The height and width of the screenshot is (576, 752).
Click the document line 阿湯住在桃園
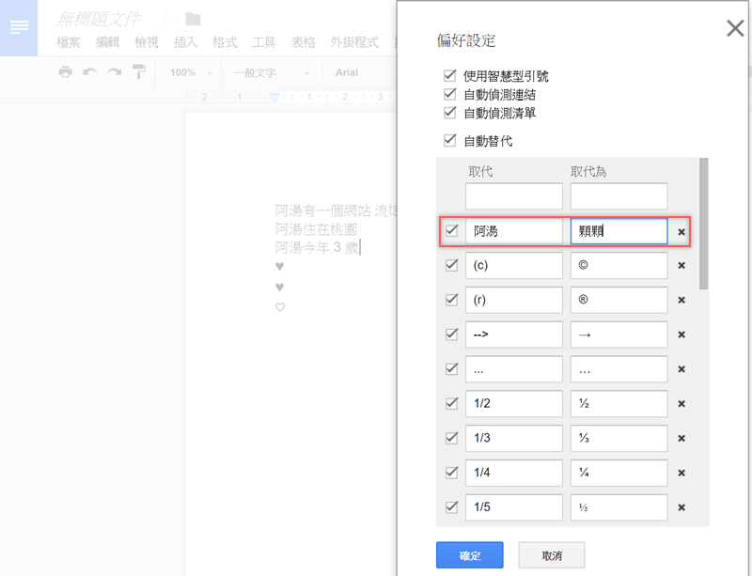pyautogui.click(x=316, y=229)
